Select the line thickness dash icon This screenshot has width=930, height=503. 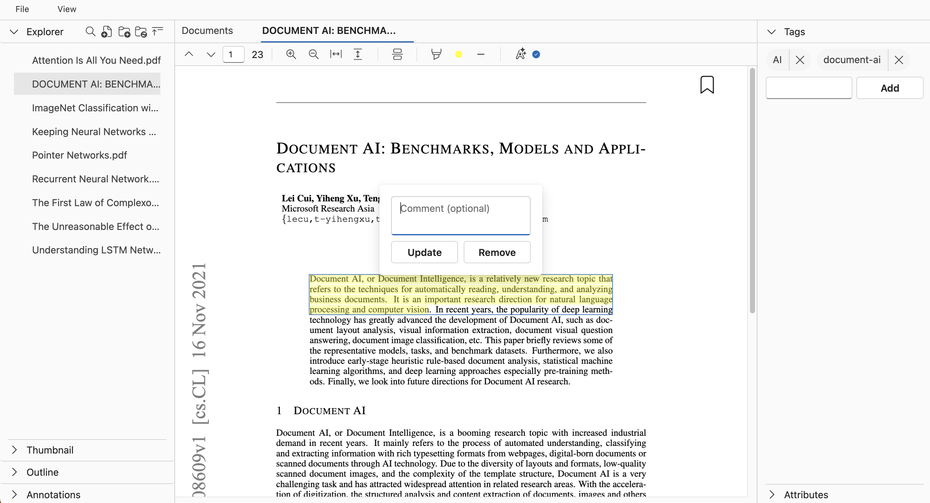click(x=481, y=54)
